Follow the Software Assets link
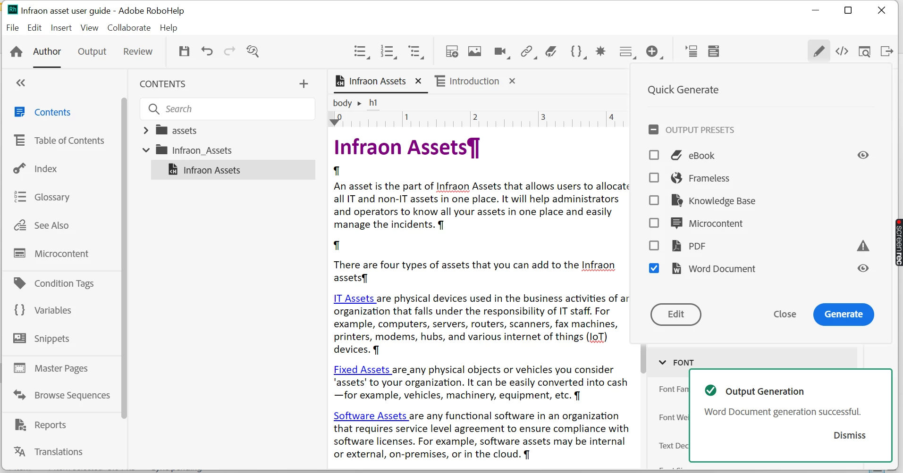The image size is (903, 473). 371,416
